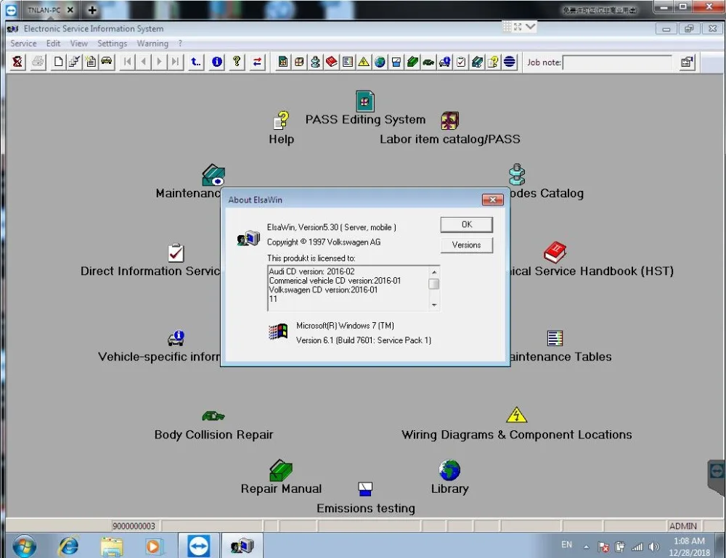Viewport: 726px width, 558px height.
Task: Open Repair Manual green toolbar icon
Action: point(412,62)
